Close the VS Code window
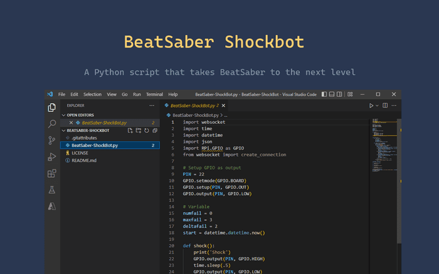The height and width of the screenshot is (274, 439). (x=394, y=94)
